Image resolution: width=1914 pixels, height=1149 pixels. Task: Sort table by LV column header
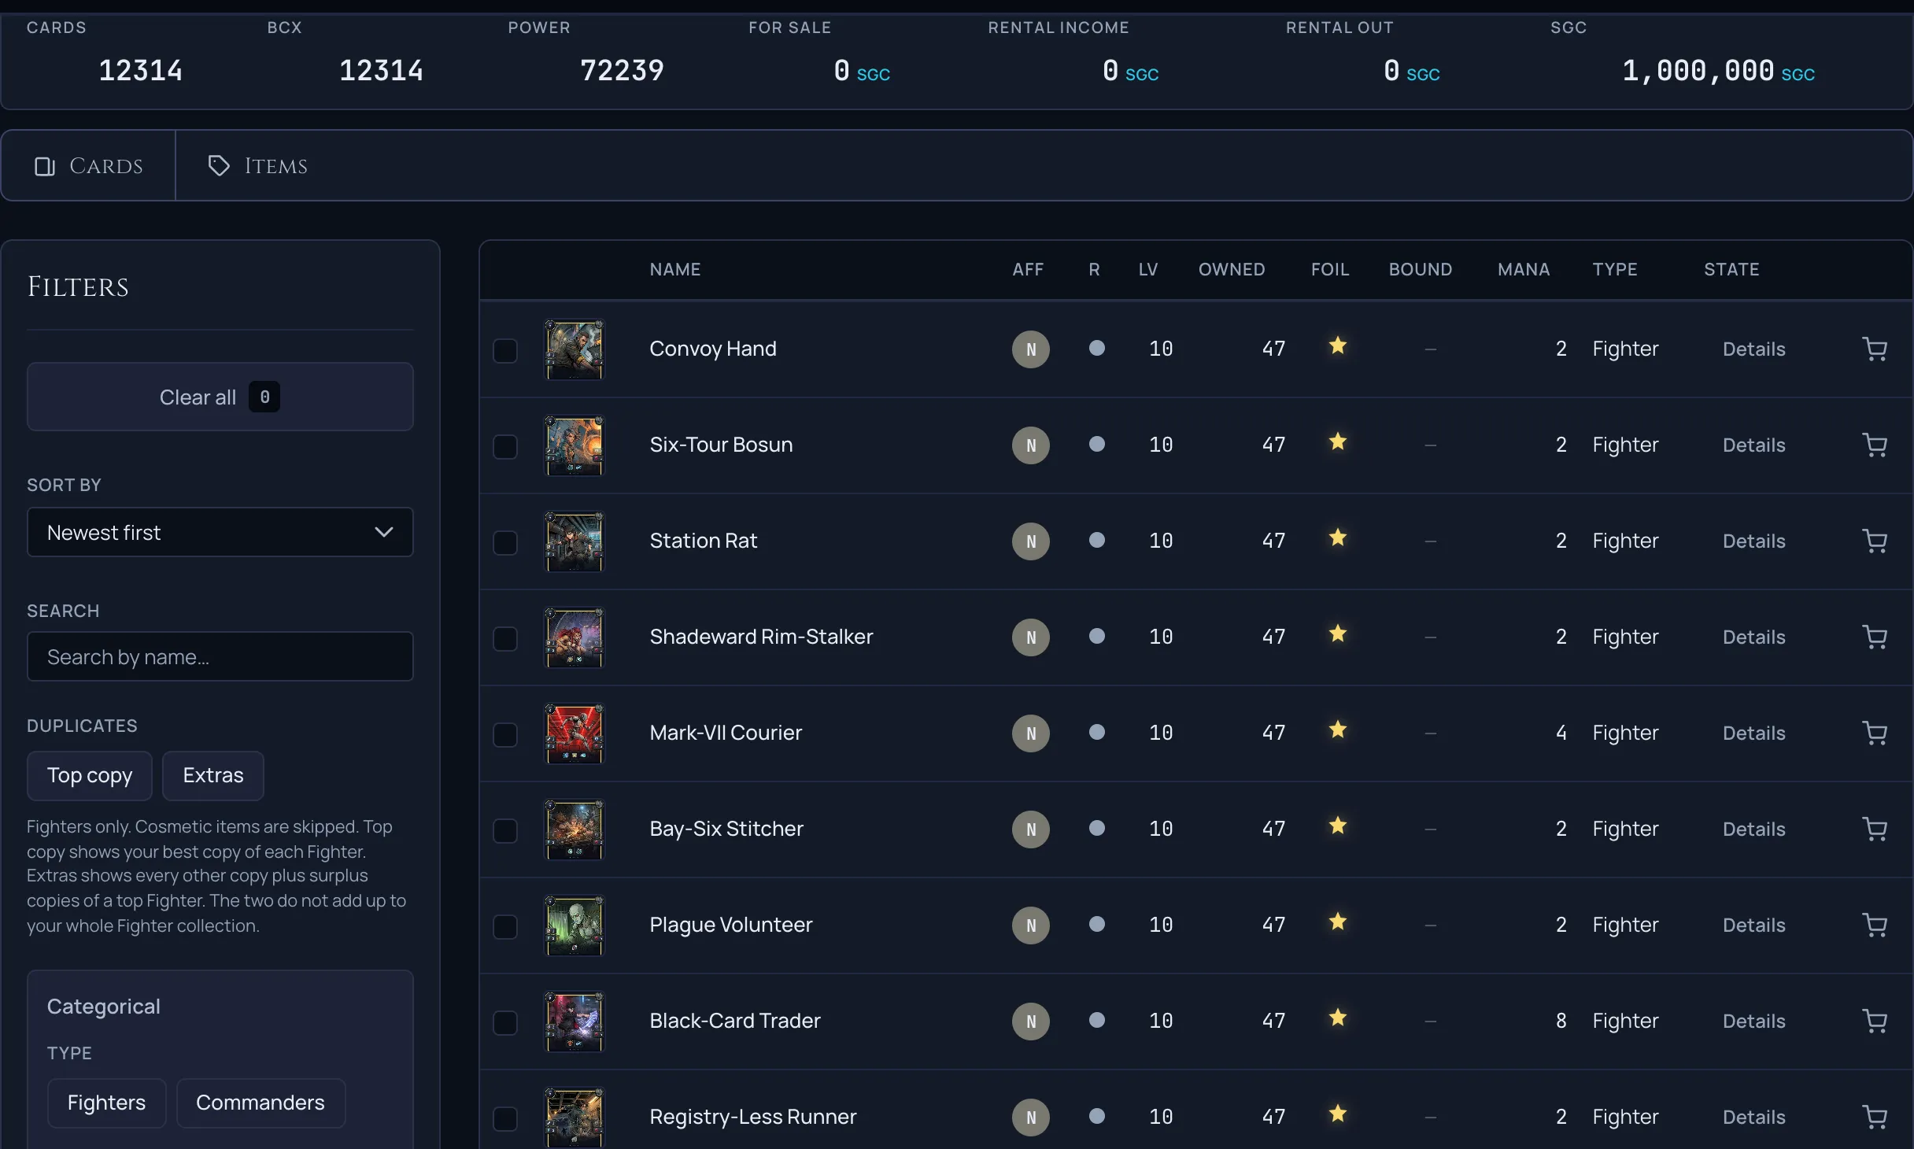[x=1148, y=269]
